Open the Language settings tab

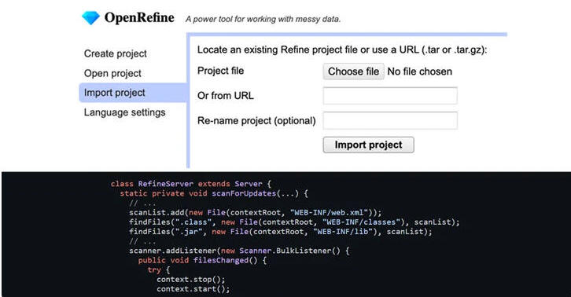tap(124, 112)
